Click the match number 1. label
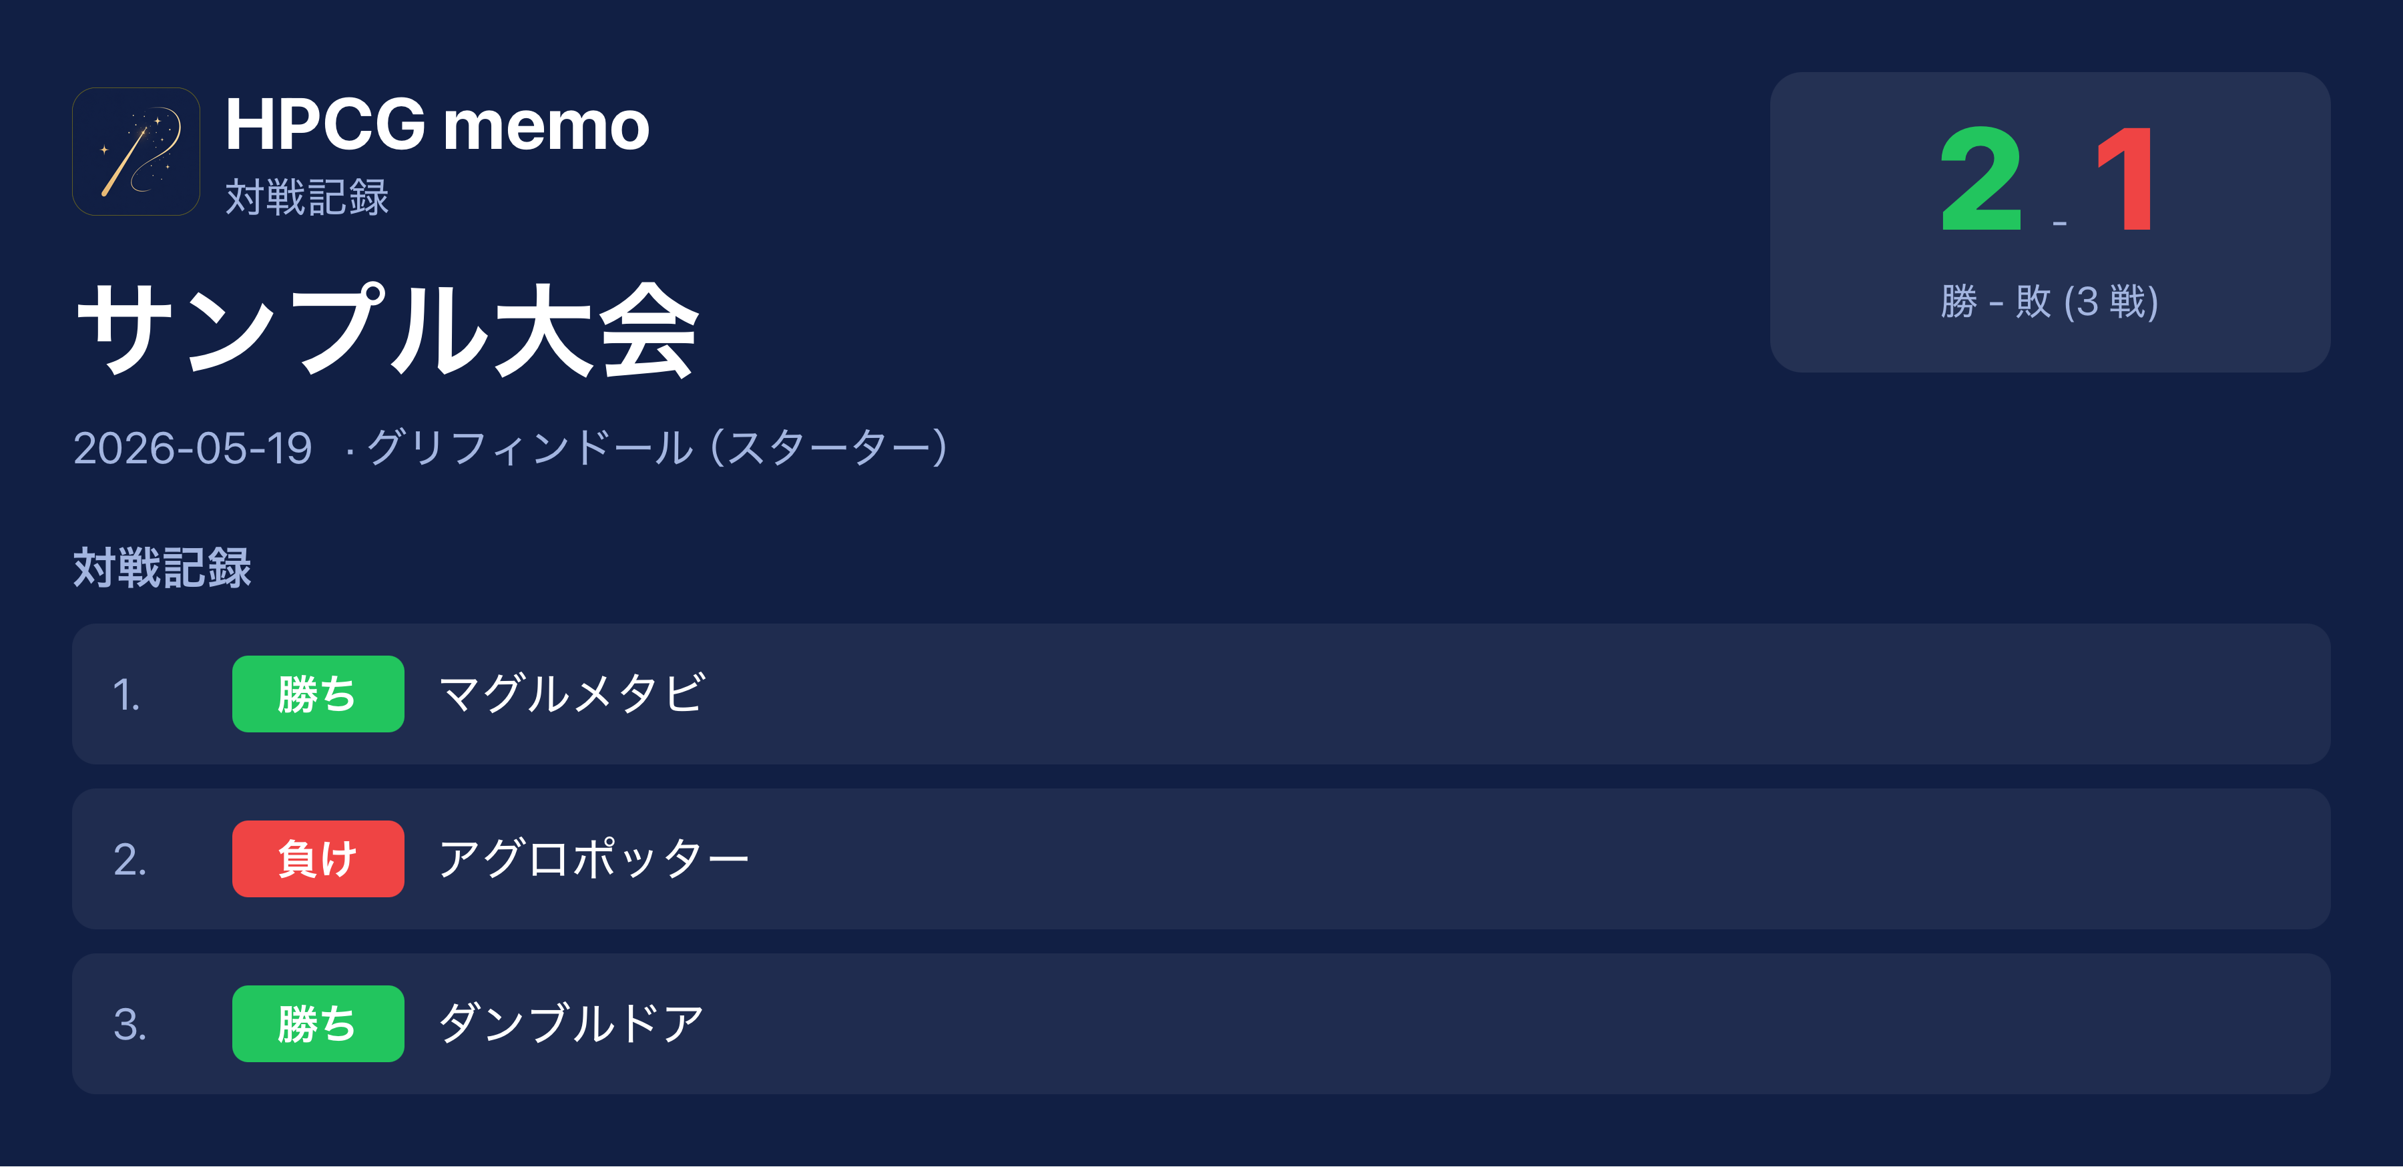The height and width of the screenshot is (1167, 2403). [127, 695]
